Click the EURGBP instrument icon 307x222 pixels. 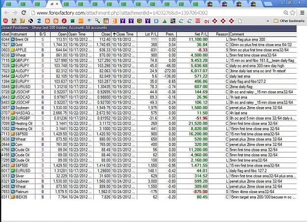pos(13,118)
